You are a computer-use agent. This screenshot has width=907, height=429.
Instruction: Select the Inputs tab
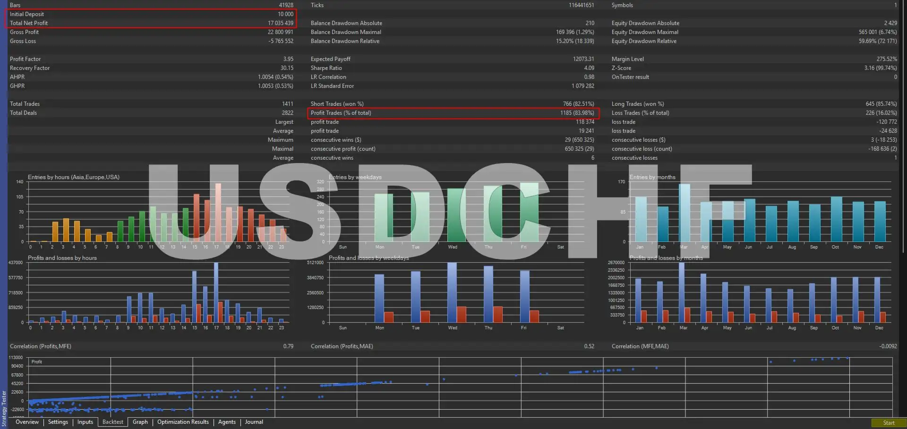tap(85, 422)
